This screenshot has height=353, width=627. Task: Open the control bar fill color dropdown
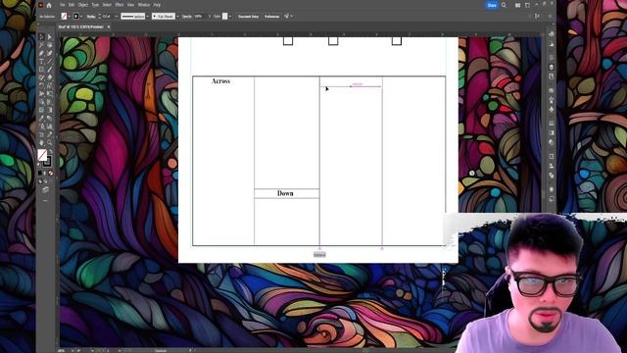70,17
